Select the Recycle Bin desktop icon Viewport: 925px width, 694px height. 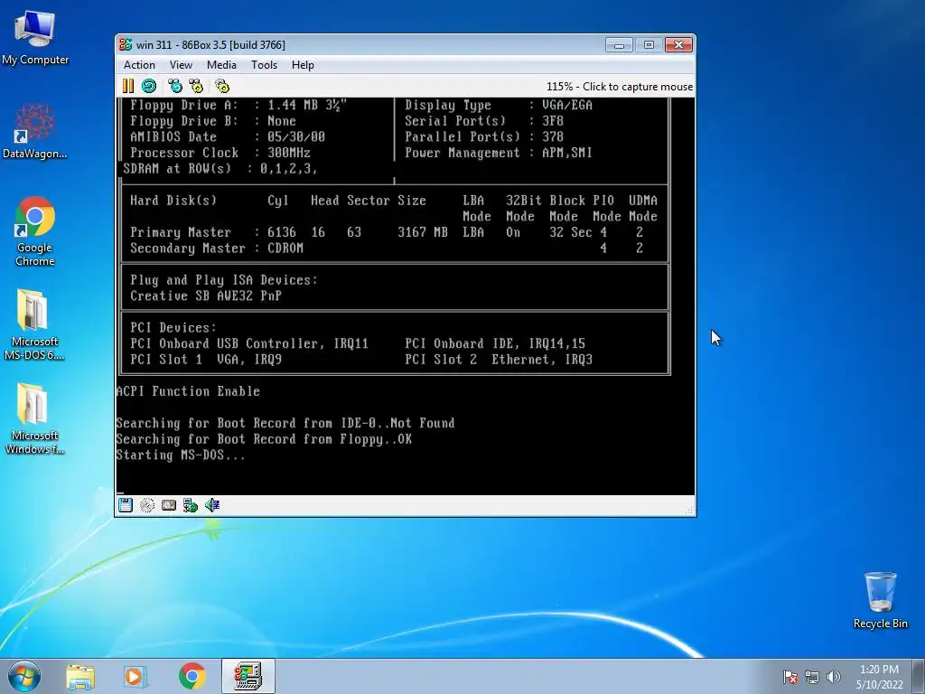point(880,600)
